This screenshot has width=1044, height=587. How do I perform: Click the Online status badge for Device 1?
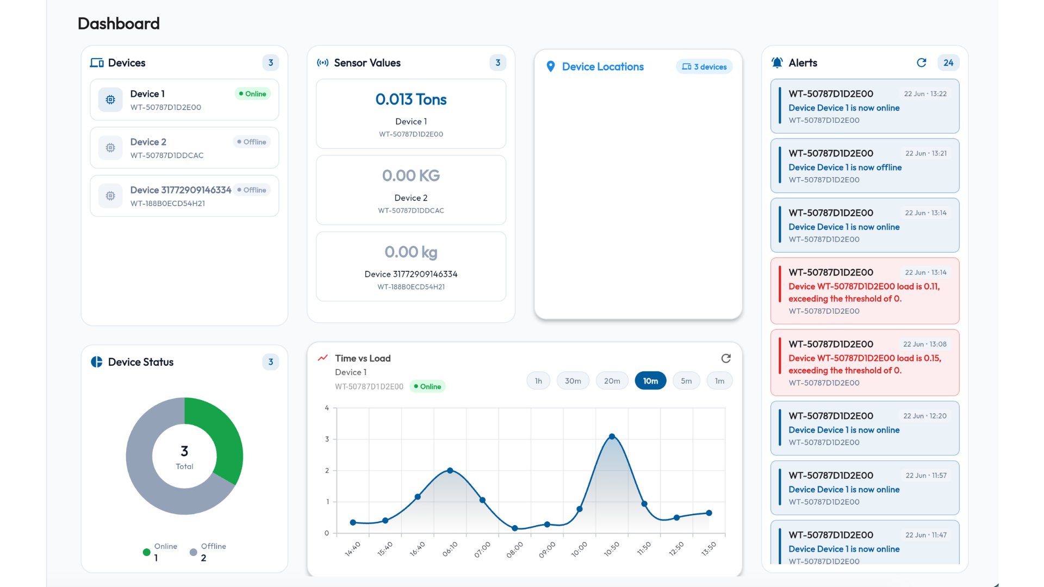click(x=253, y=94)
